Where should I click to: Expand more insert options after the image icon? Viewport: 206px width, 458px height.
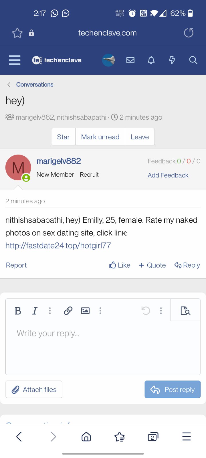click(100, 311)
